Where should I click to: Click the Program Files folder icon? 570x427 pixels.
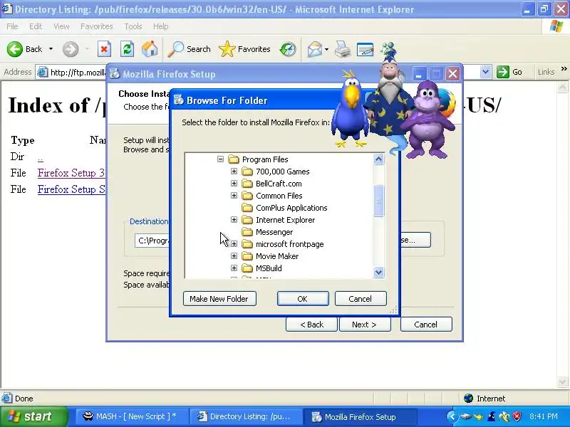234,159
